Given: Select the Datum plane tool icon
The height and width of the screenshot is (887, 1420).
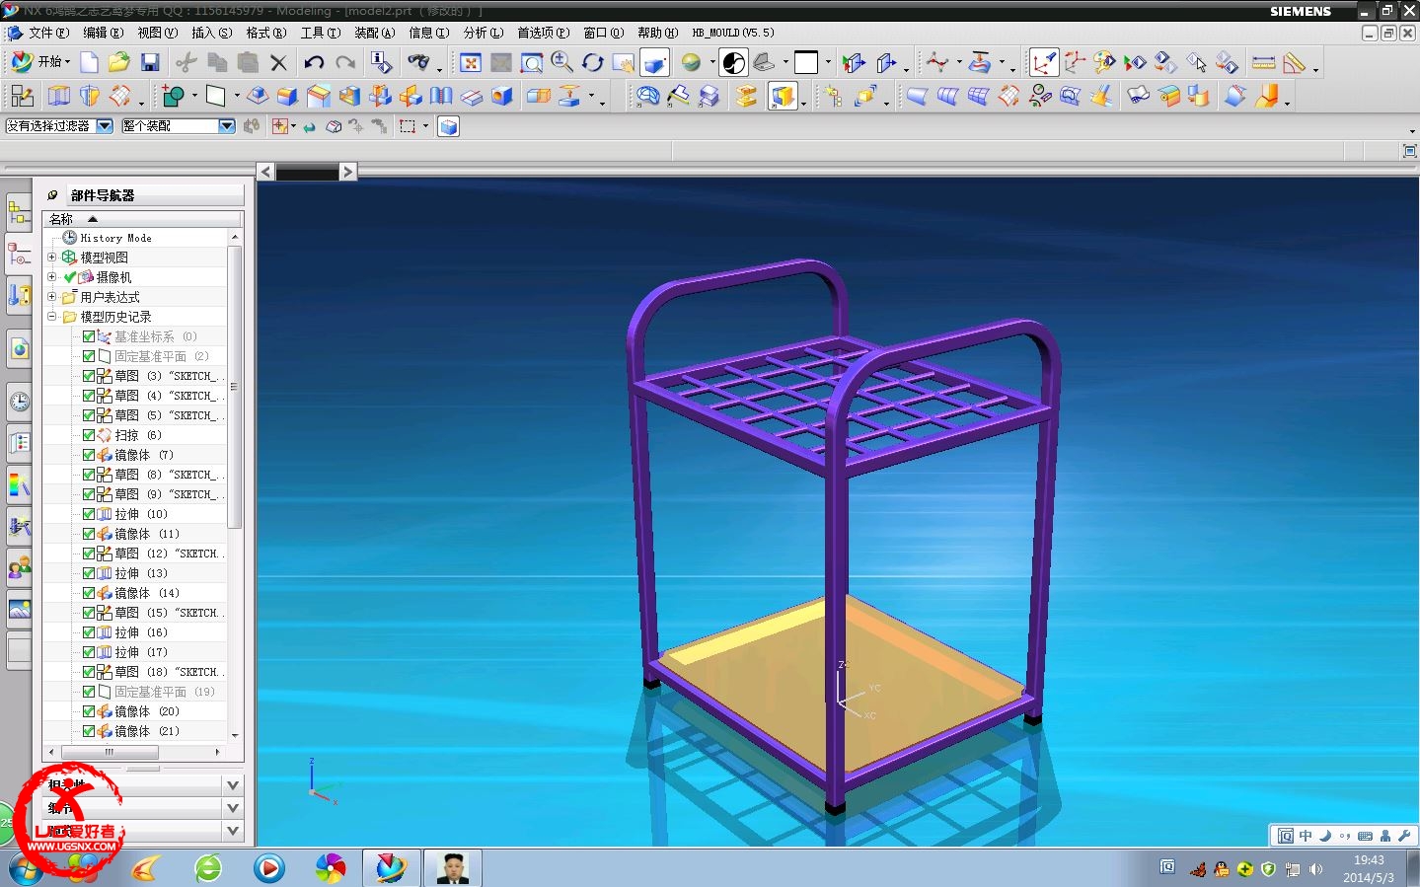Looking at the screenshot, I should (216, 96).
